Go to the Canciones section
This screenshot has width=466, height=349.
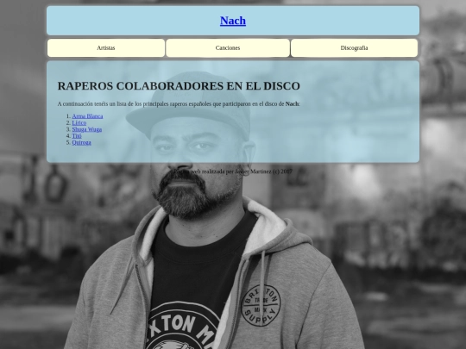(228, 47)
